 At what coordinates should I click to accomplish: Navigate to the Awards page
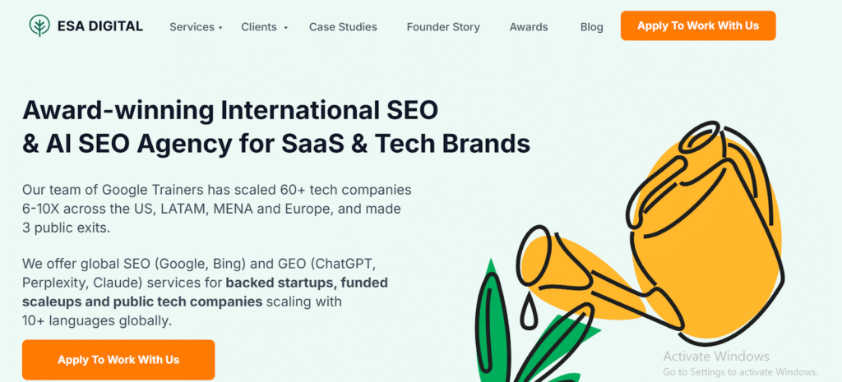[529, 27]
